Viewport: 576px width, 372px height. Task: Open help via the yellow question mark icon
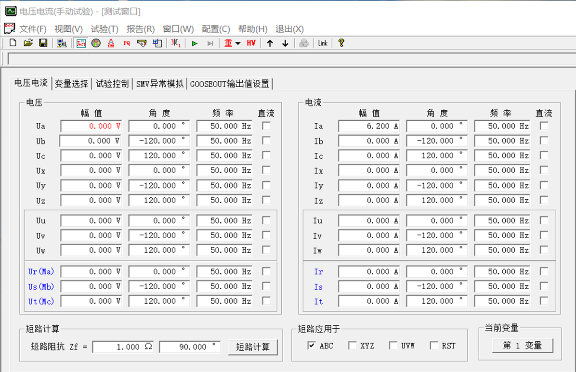(x=341, y=43)
